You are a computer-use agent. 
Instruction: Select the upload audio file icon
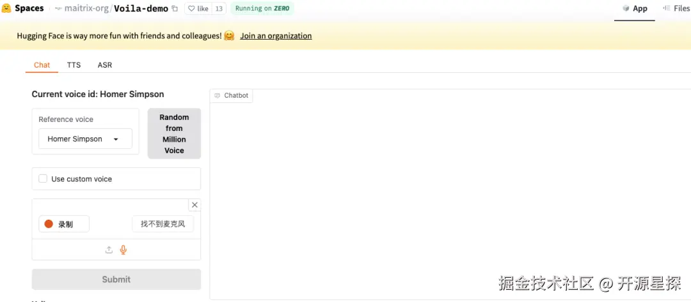(109, 250)
